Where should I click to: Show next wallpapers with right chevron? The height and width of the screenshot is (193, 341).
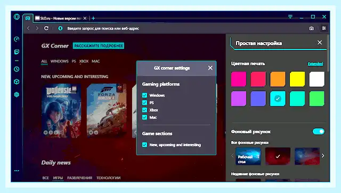pyautogui.click(x=323, y=156)
